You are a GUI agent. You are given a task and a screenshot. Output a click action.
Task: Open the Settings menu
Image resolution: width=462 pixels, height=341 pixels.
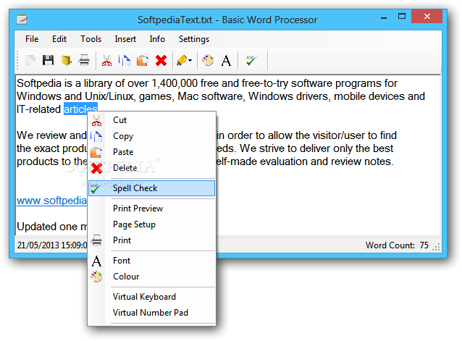194,39
